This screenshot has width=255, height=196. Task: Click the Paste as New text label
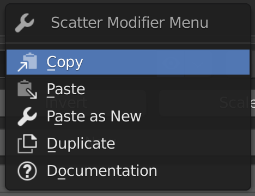tap(94, 117)
